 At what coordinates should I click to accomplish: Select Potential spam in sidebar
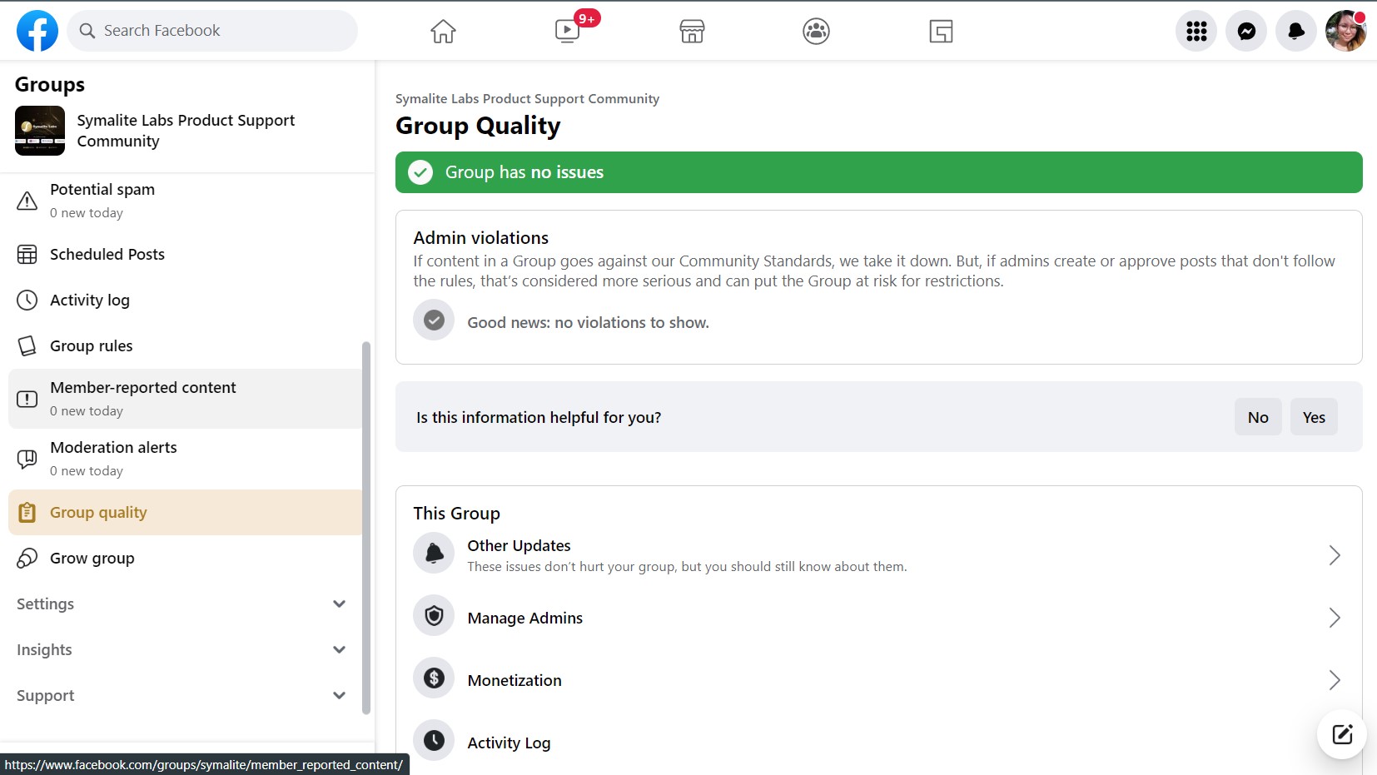click(102, 200)
